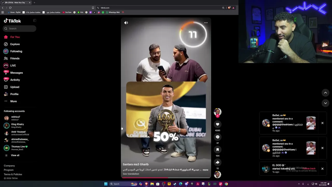The image size is (332, 187).
Task: Focus the TikTok Search field
Action: [20, 29]
